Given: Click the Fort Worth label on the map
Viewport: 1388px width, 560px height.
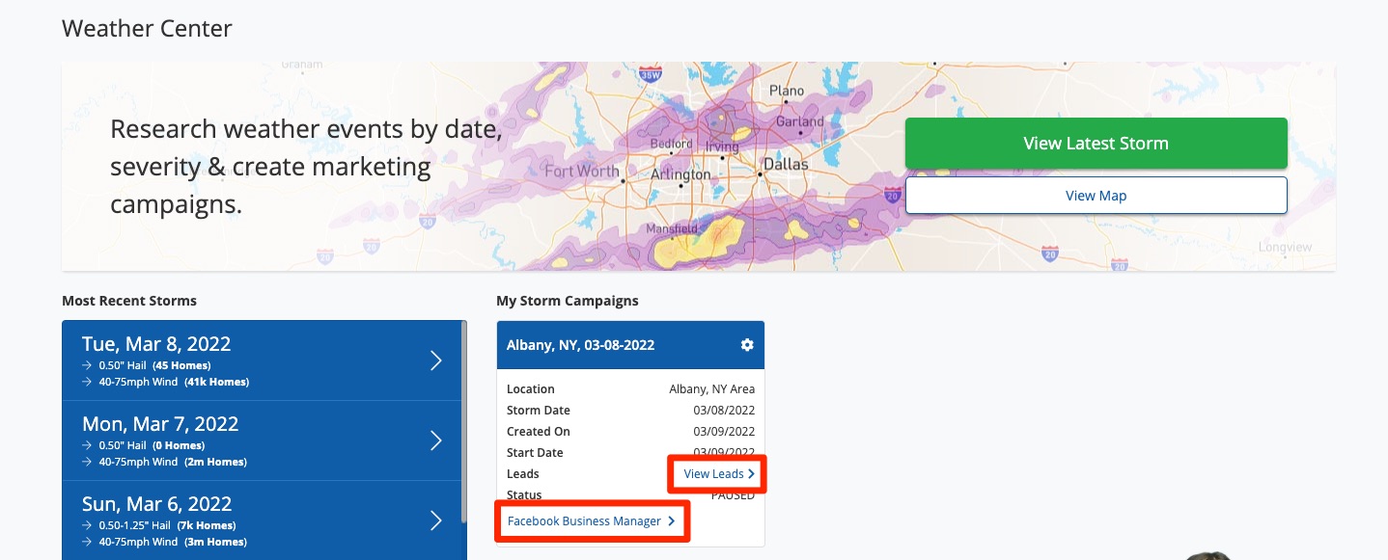Looking at the screenshot, I should (x=581, y=172).
